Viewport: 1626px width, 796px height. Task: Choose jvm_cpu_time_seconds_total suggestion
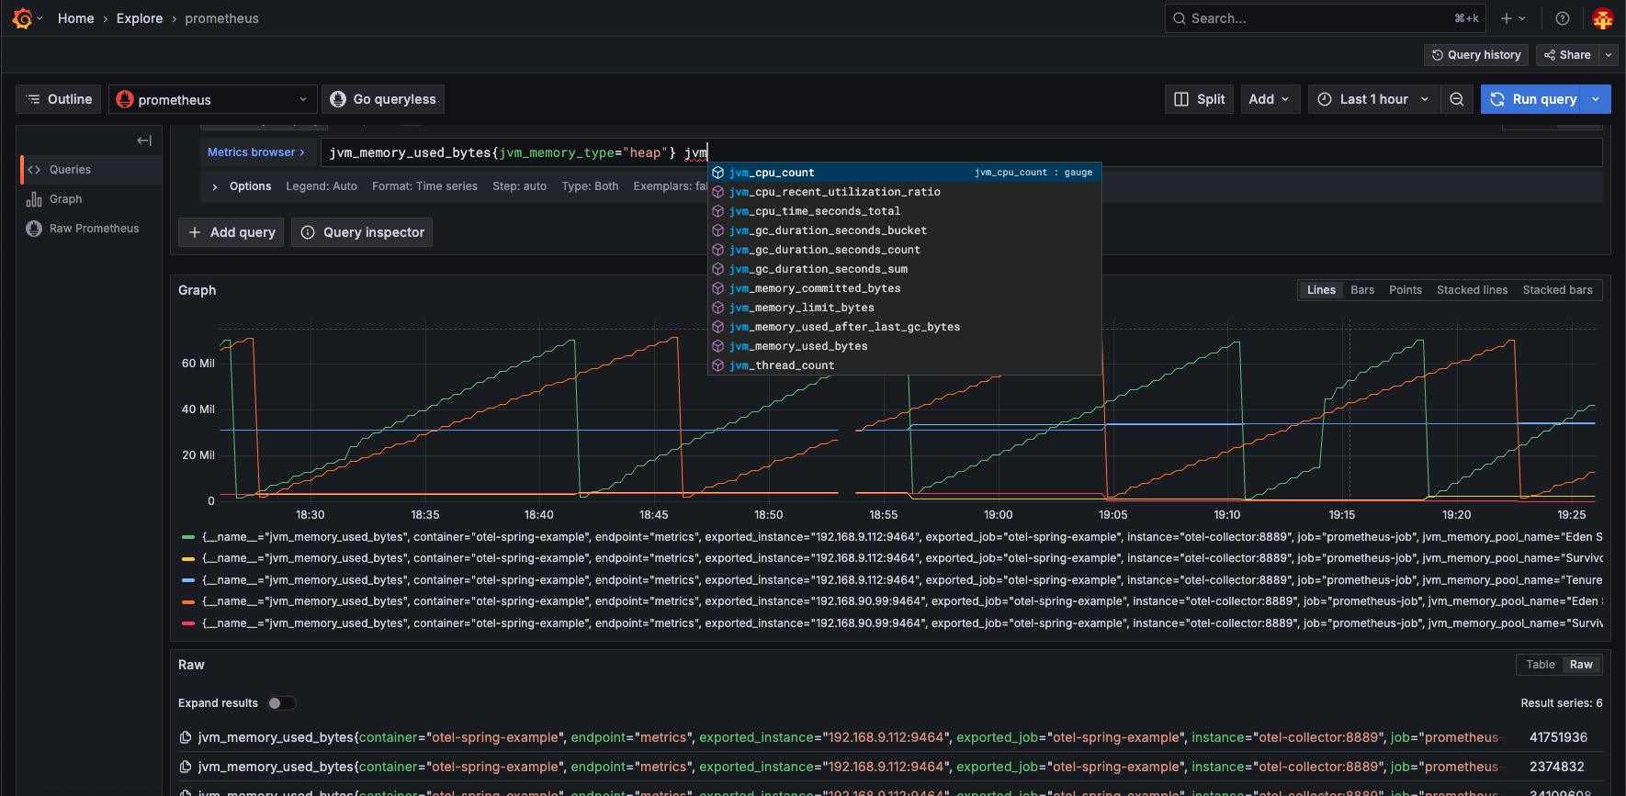[x=905, y=211]
